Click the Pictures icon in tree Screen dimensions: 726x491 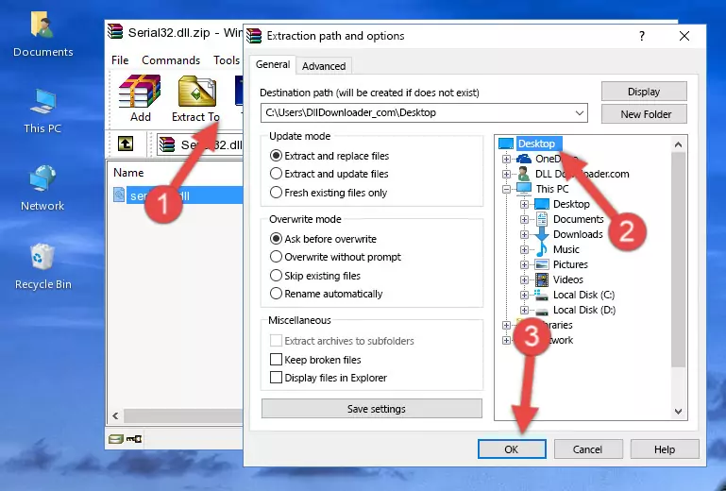click(542, 264)
